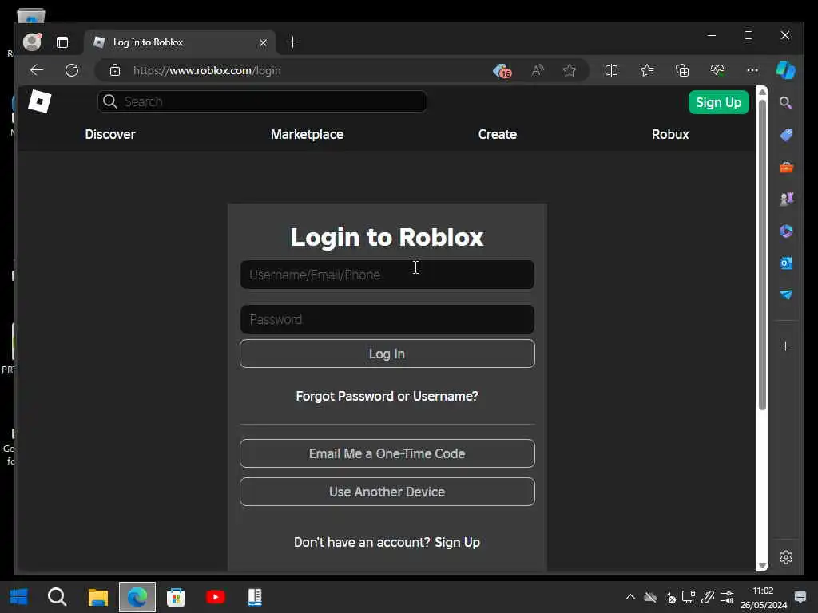Click the search magnifier icon in Roblox search bar
The image size is (818, 613).
coord(109,101)
